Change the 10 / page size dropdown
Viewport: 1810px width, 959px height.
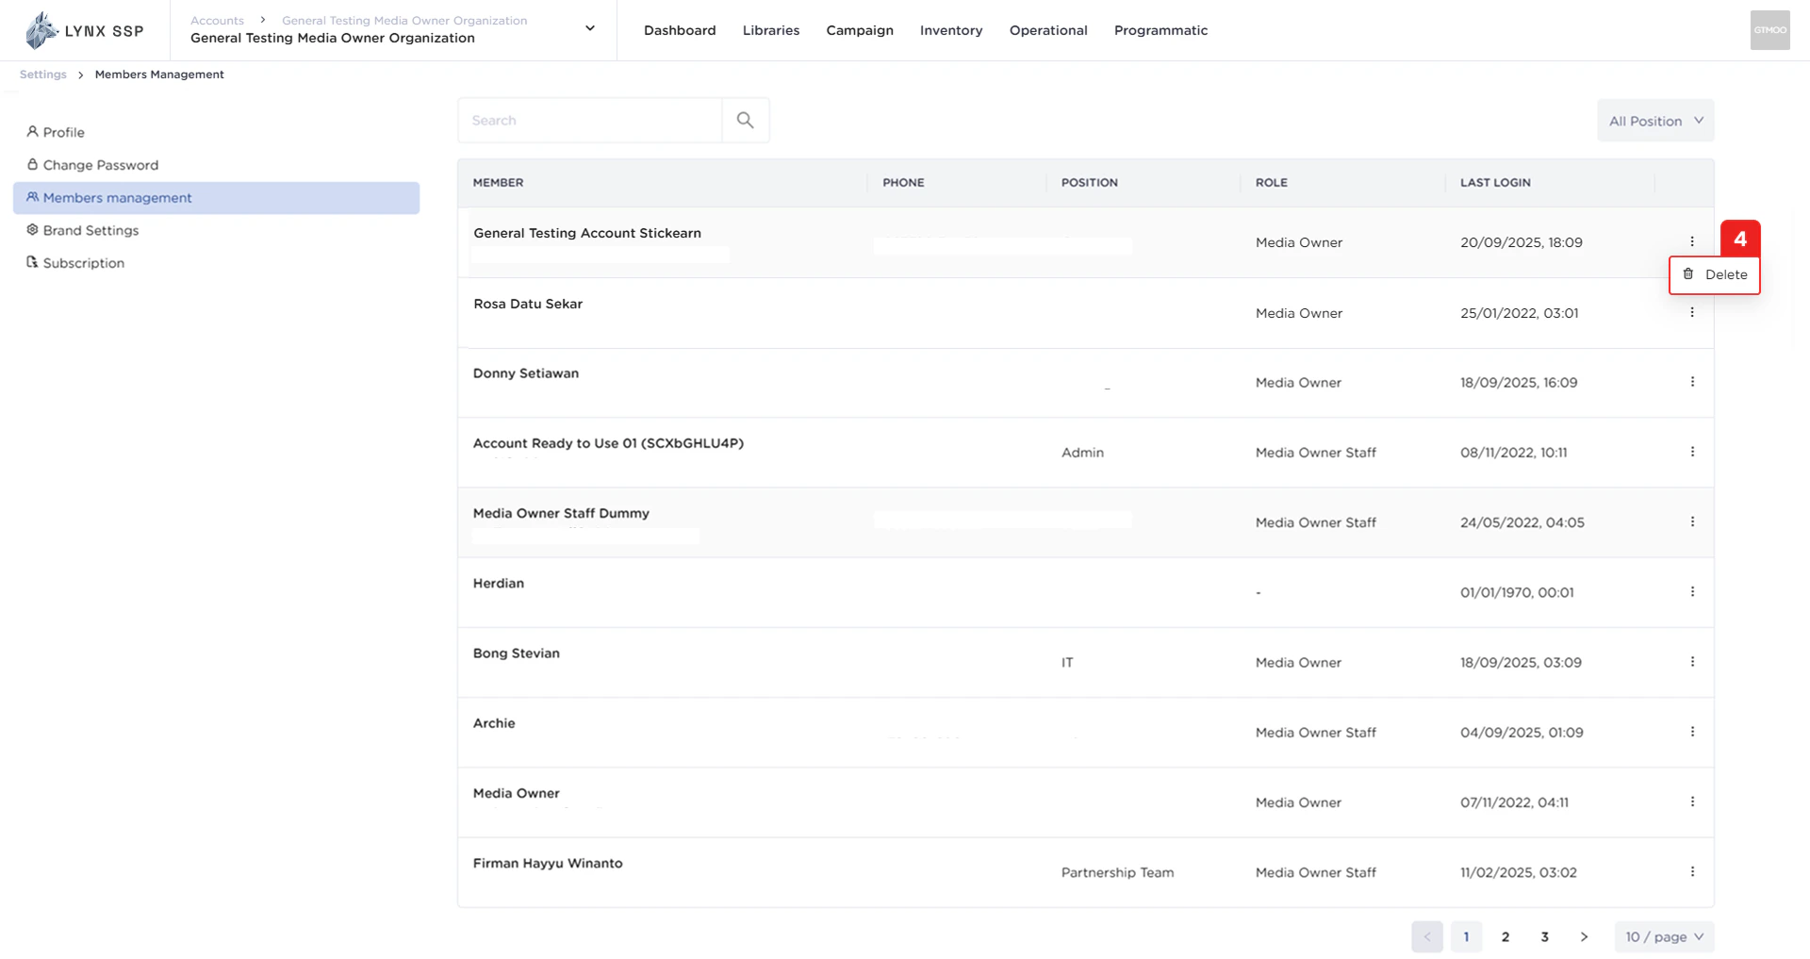[x=1664, y=937]
